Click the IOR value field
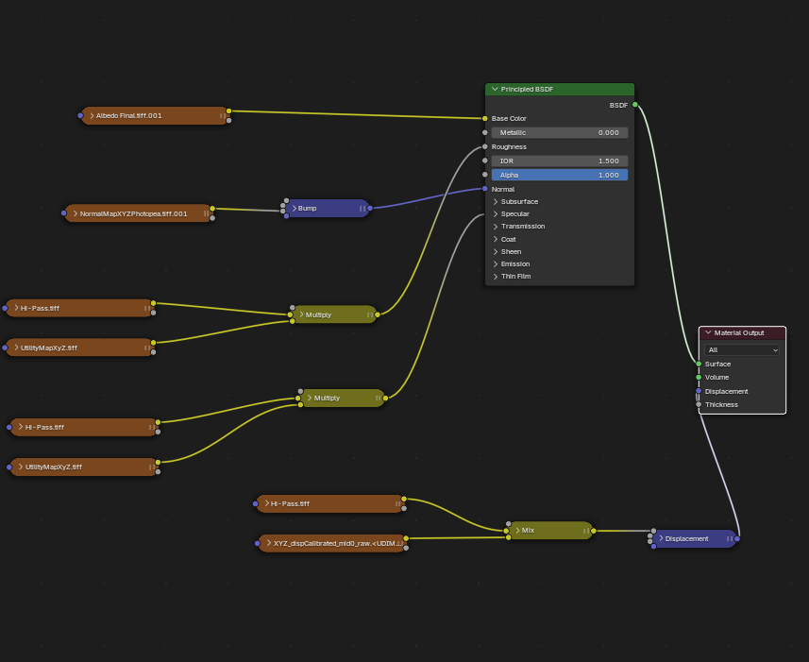Viewport: 809px width, 662px height. 559,161
